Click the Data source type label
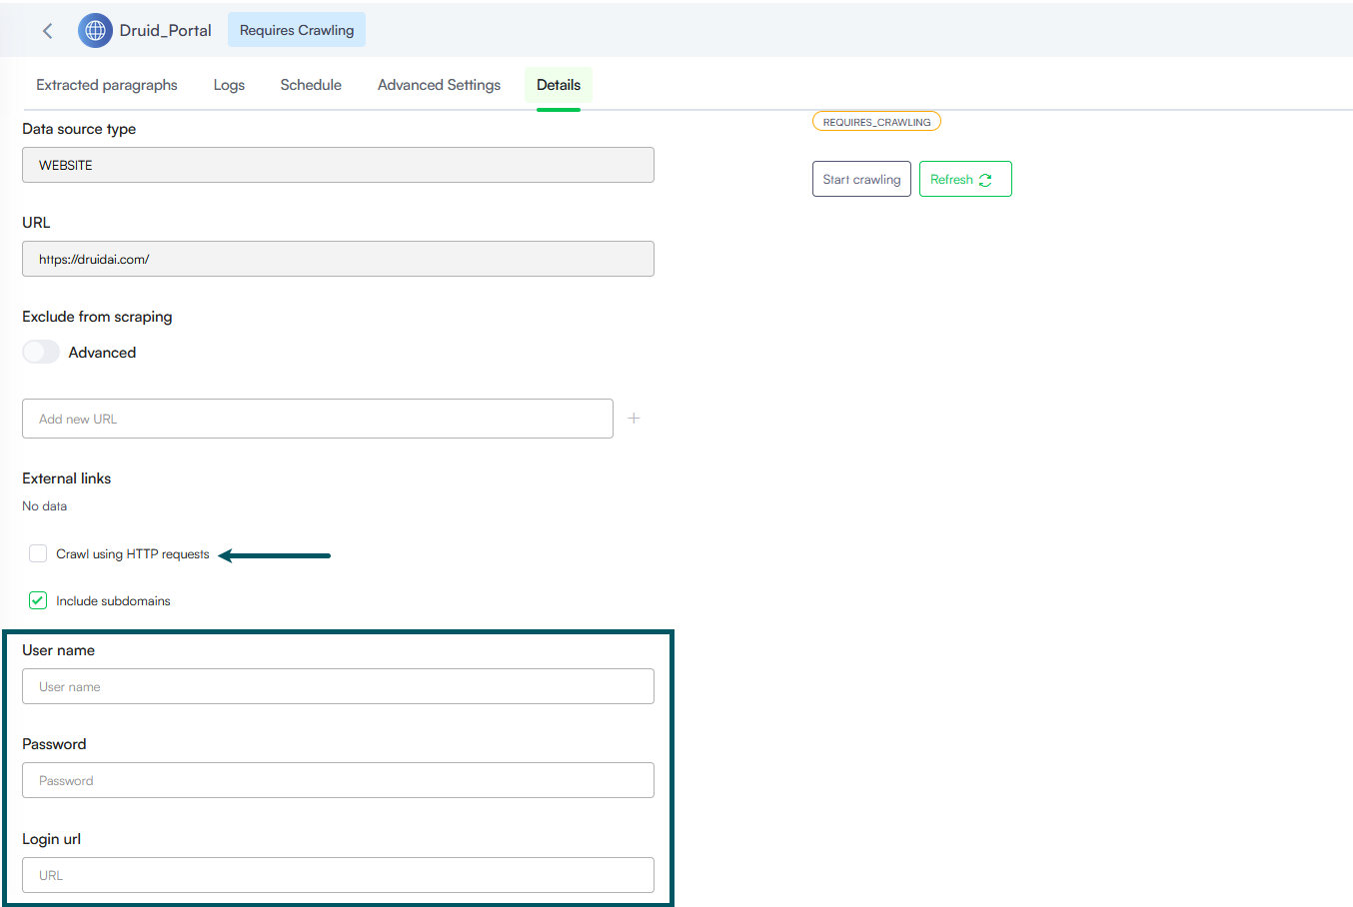1353x907 pixels. pos(79,129)
